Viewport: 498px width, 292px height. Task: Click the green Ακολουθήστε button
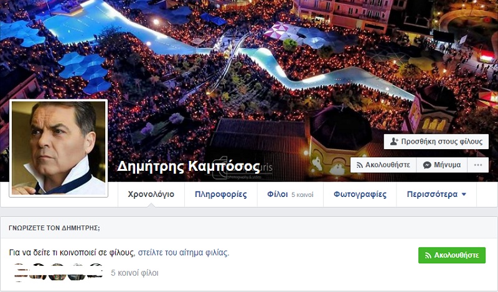452,255
